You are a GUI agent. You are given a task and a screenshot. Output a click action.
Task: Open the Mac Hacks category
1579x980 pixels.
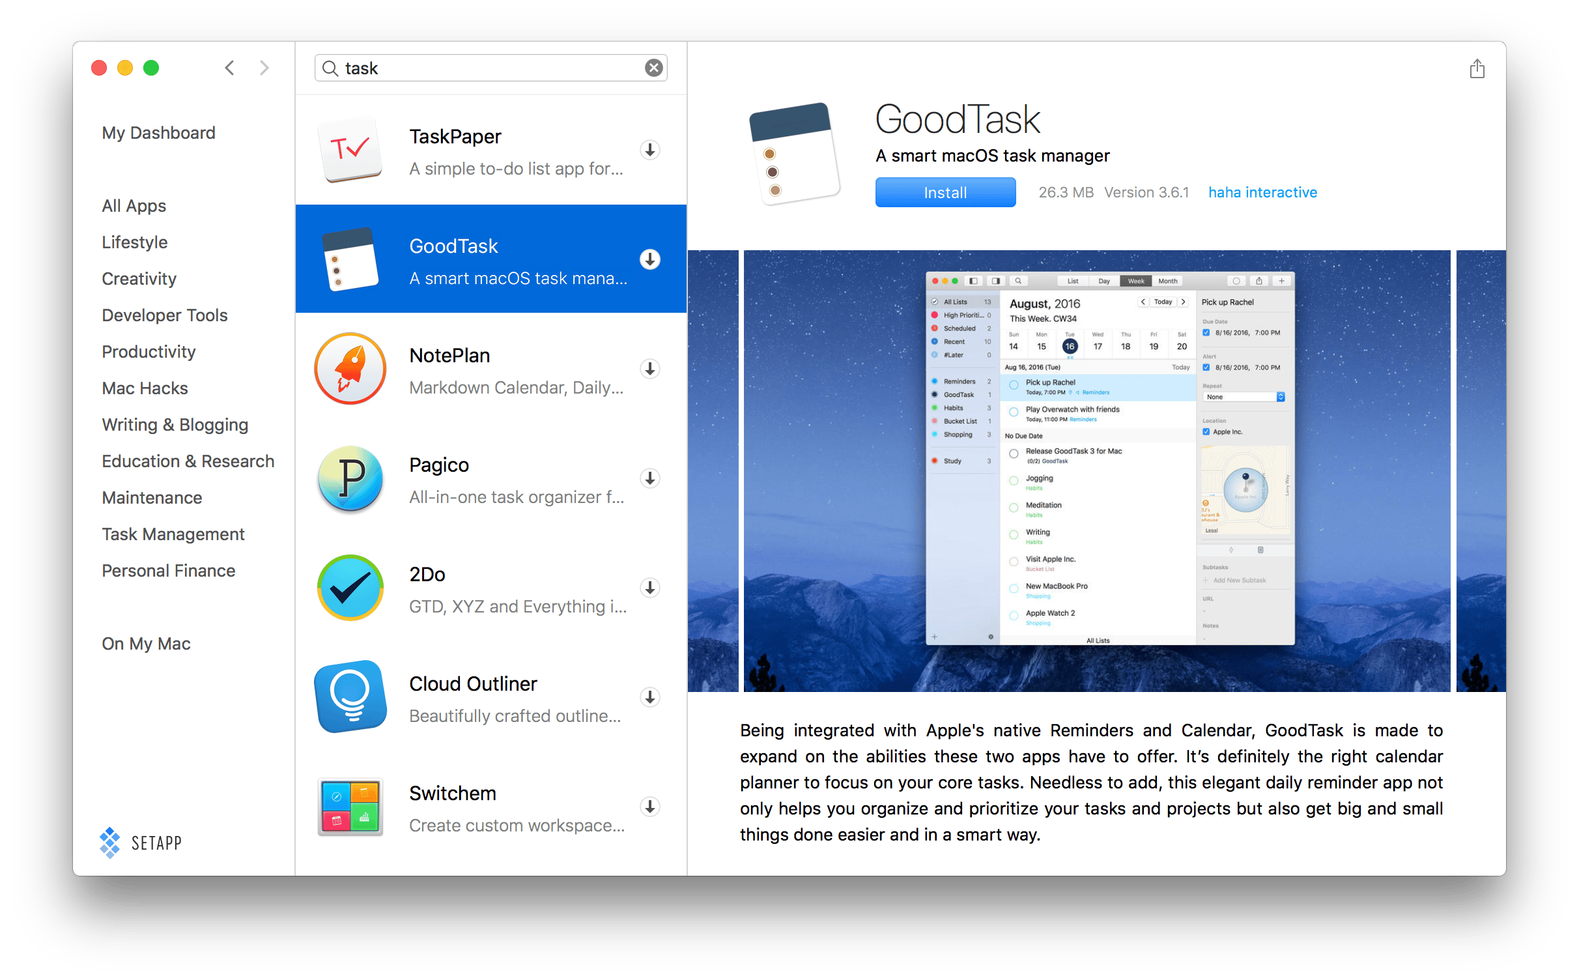145,388
